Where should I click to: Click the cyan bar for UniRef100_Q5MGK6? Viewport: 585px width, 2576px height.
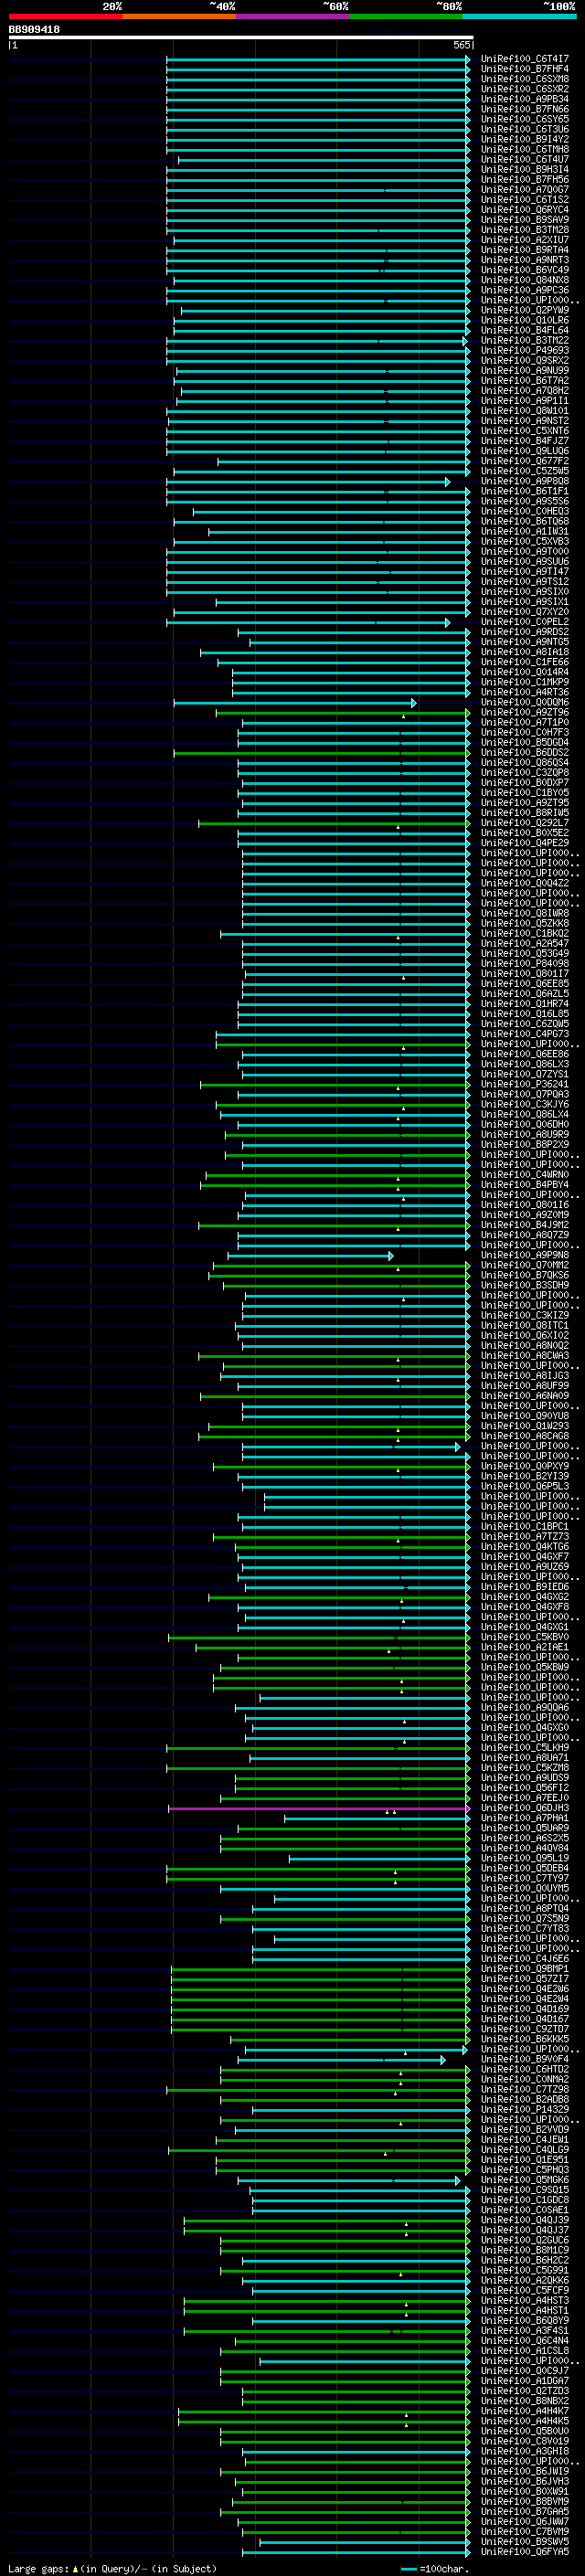point(349,2180)
